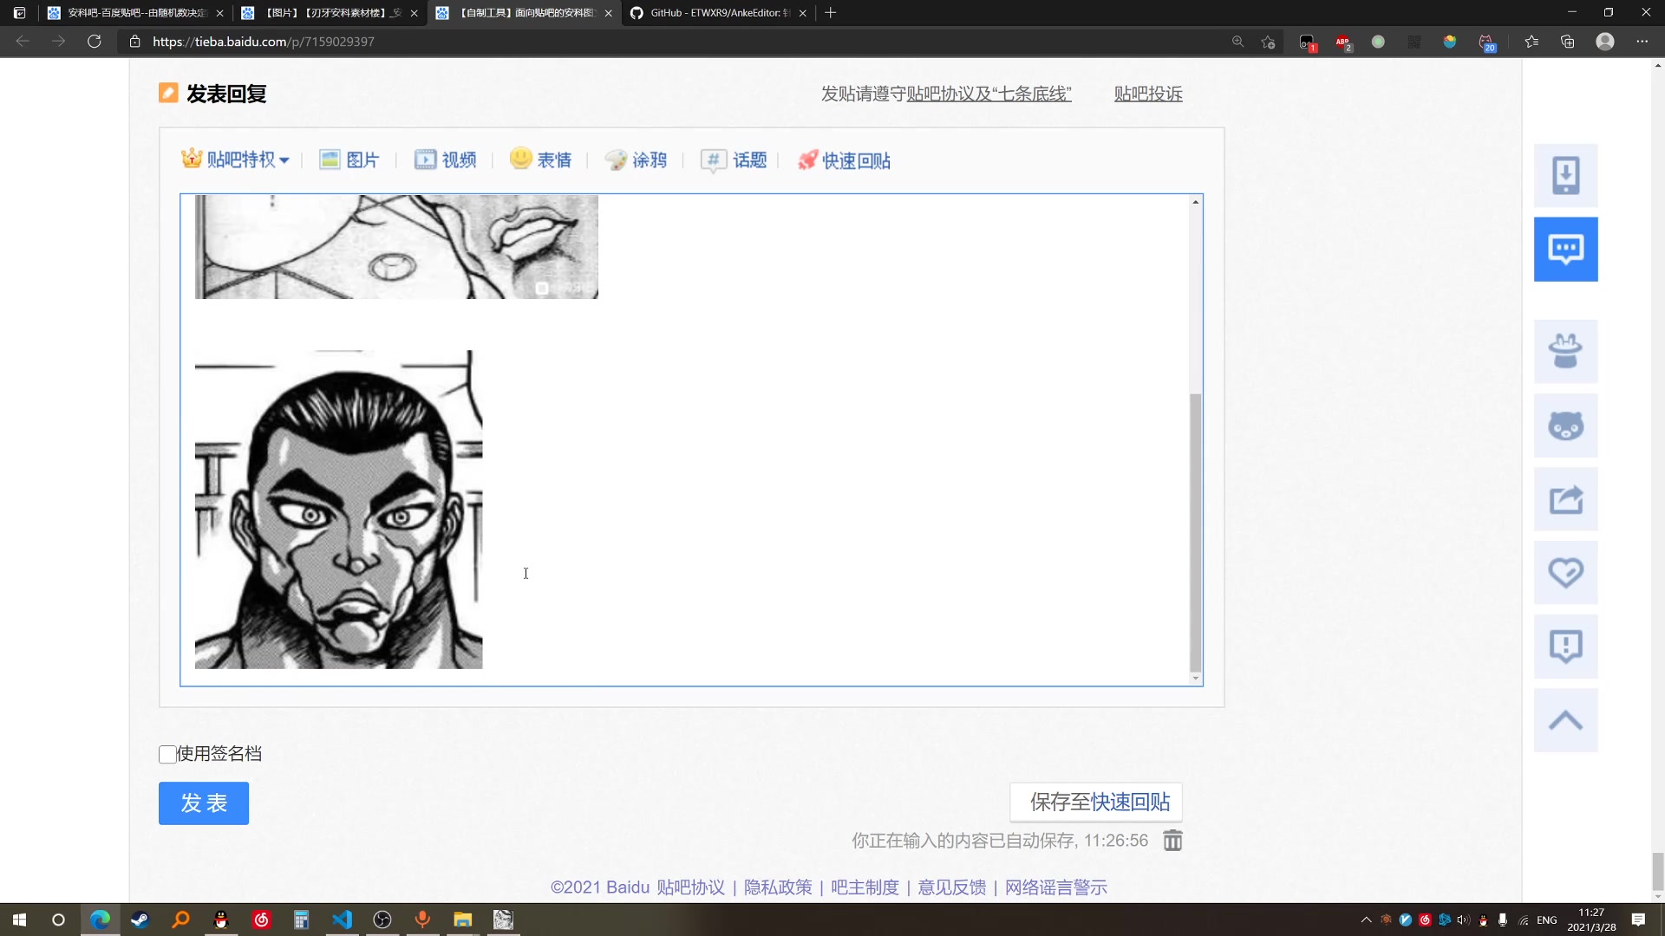Click the address bar URL
This screenshot has width=1665, height=936.
click(264, 42)
